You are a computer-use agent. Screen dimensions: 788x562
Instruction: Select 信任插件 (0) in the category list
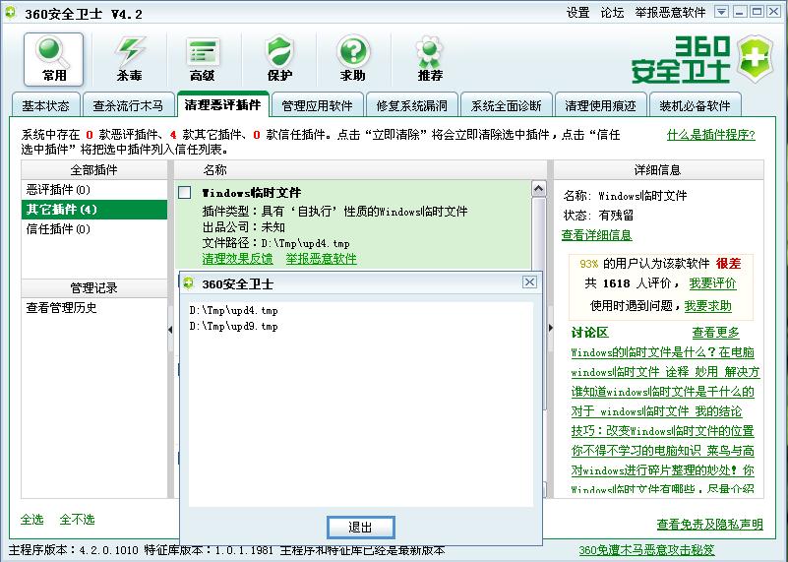pyautogui.click(x=94, y=229)
